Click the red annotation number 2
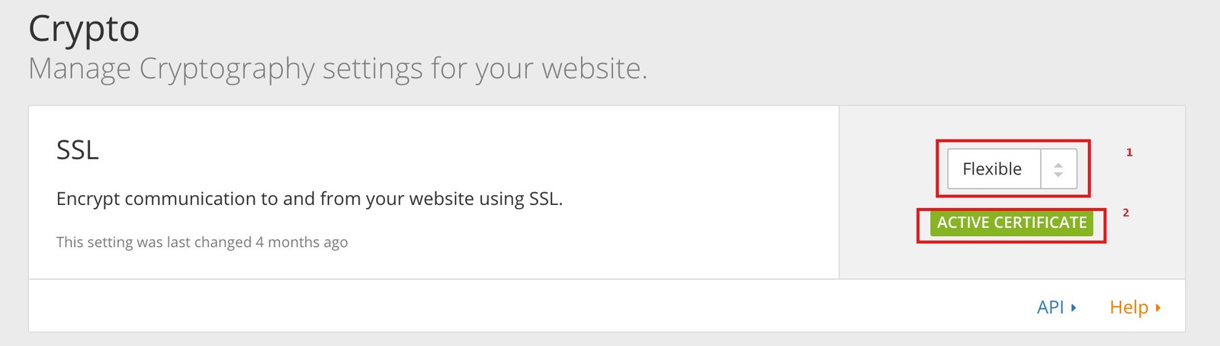This screenshot has height=346, width=1220. pyautogui.click(x=1125, y=213)
